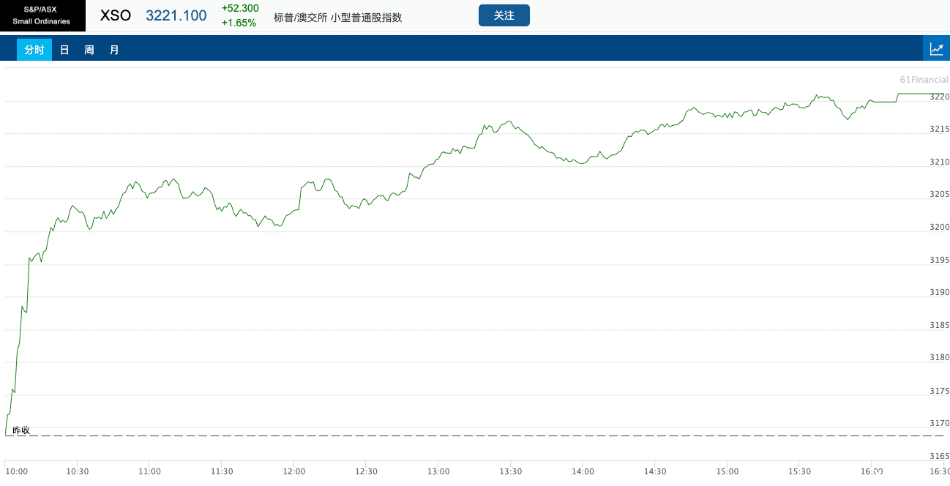950x486 pixels.
Task: Click the 16:30 time axis label
Action: 938,471
